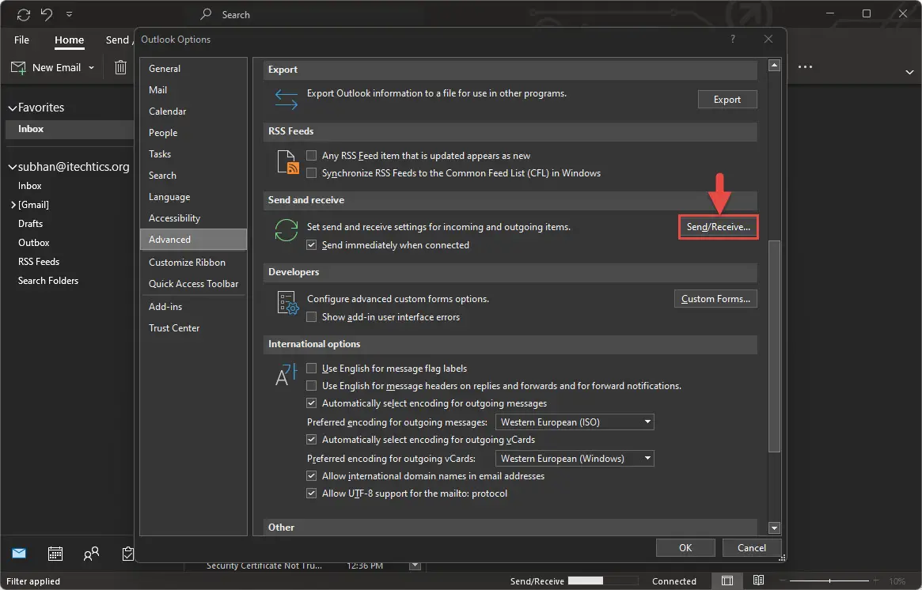Open Preferred encoding for outgoing messages dropdown
Image resolution: width=922 pixels, height=590 pixels.
pos(575,422)
